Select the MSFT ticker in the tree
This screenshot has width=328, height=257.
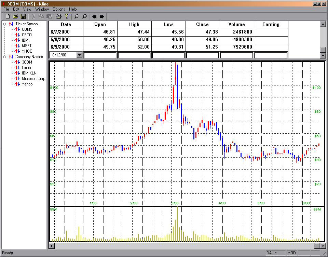pyautogui.click(x=27, y=46)
